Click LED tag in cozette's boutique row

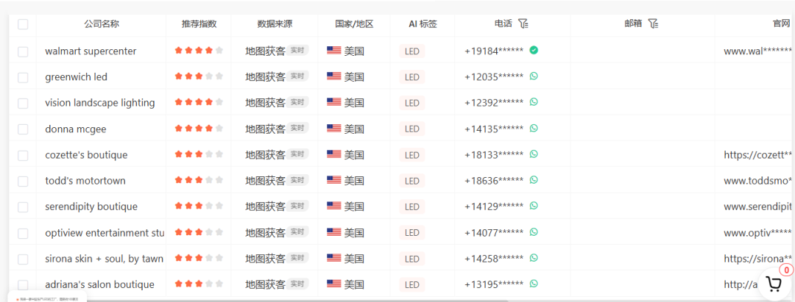(411, 155)
